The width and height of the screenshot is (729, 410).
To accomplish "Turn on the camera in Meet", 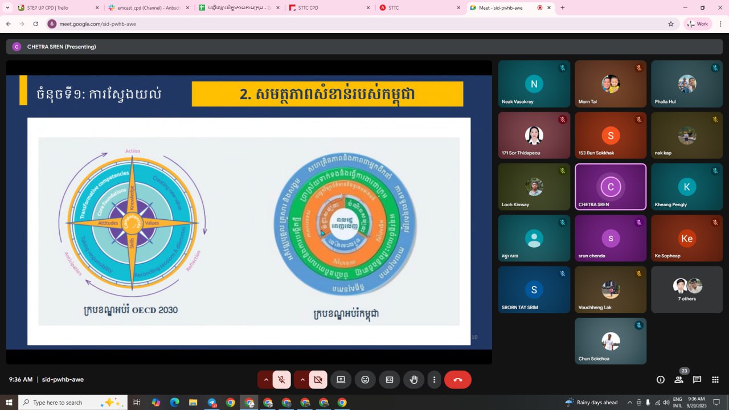I will 318,380.
